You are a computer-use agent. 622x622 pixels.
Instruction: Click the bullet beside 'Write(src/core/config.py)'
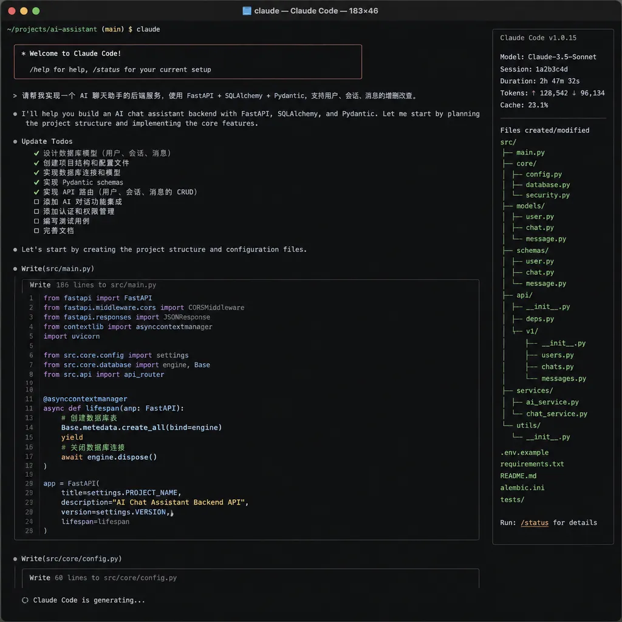coord(15,559)
